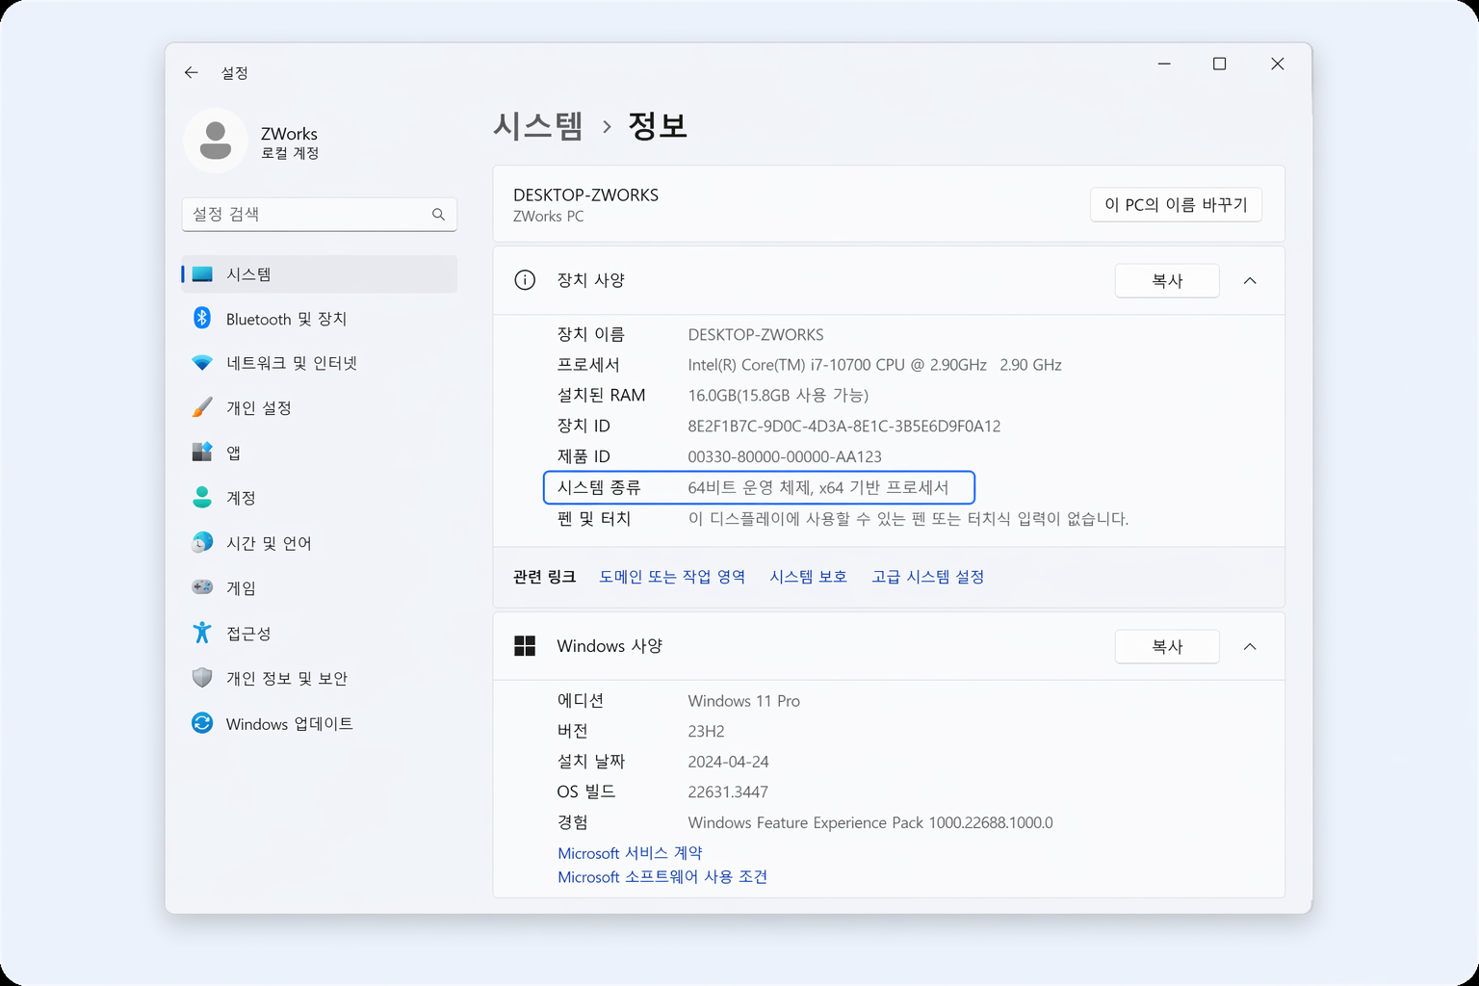Click the 장치 ID value 8E2F1B7C
1479x986 pixels.
(844, 426)
